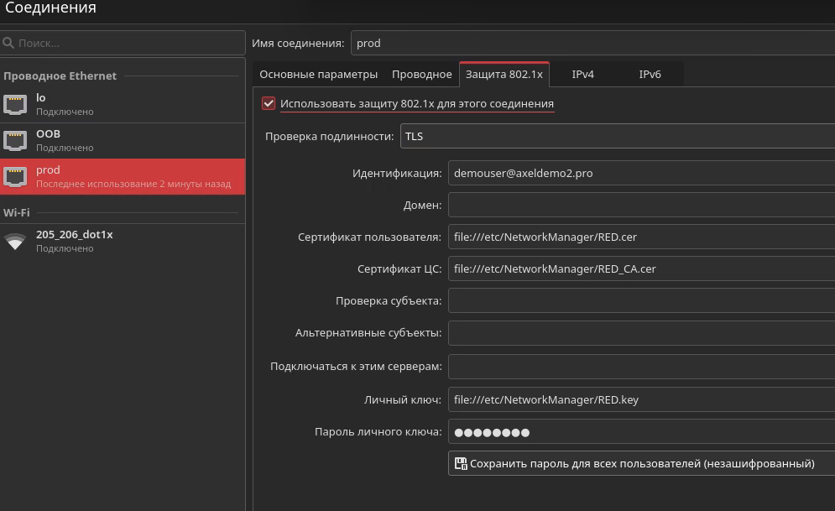The image size is (835, 511).
Task: Open the IPv6 settings tab
Action: pyautogui.click(x=650, y=75)
